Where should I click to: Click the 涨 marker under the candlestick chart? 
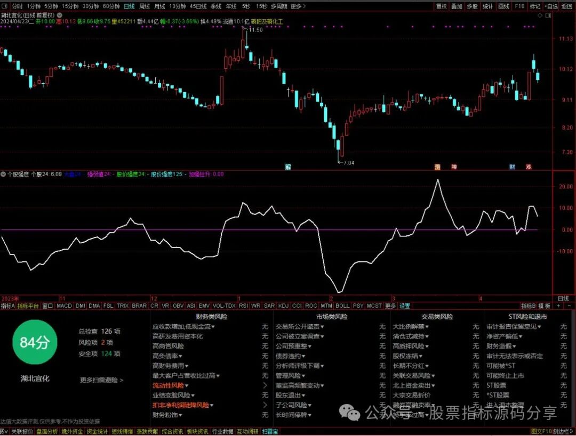(529, 167)
